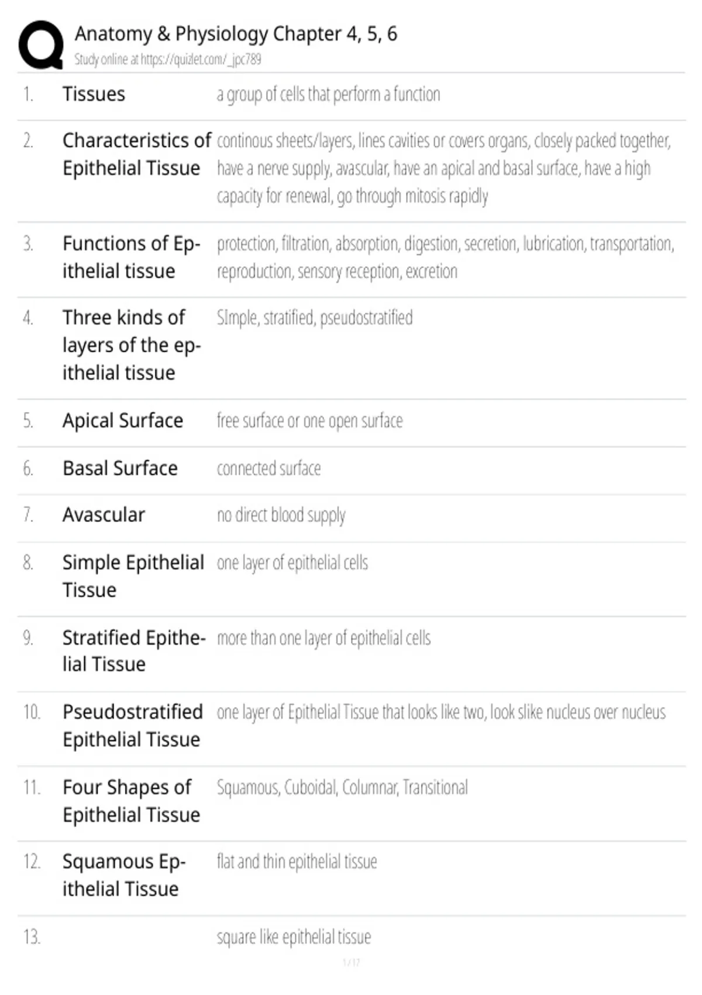Click the Quizlet Q logo icon

pyautogui.click(x=41, y=45)
